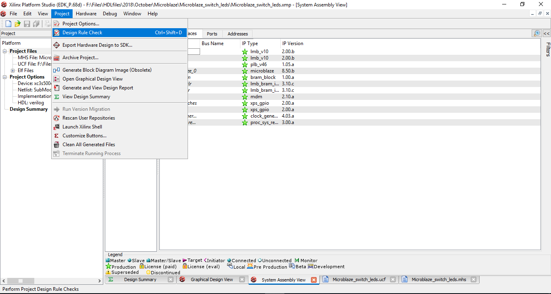Select Design Summary in project tree
This screenshot has width=551, height=294.
click(x=29, y=109)
